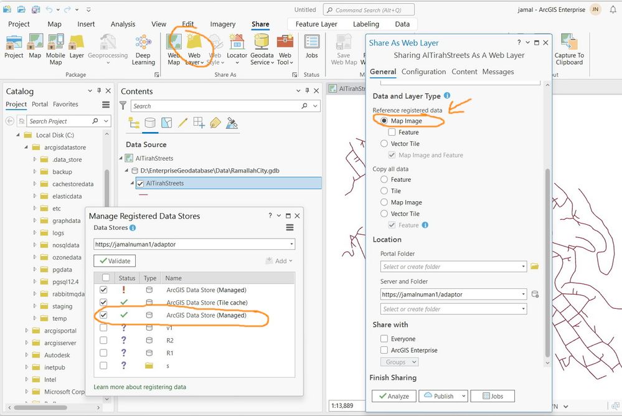This screenshot has width=622, height=416.
Task: Click the Project package icon in ribbon
Action: (14, 42)
